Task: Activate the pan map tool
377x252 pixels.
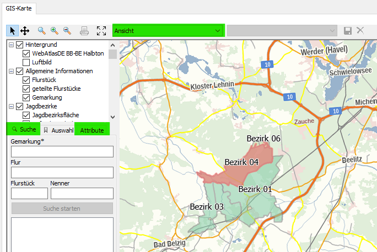Action: (25, 31)
